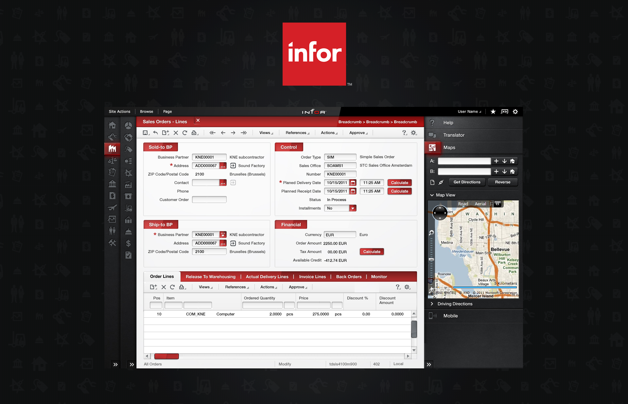Select the wrench and hammer tools icon
Image resolution: width=628 pixels, height=404 pixels.
click(112, 243)
